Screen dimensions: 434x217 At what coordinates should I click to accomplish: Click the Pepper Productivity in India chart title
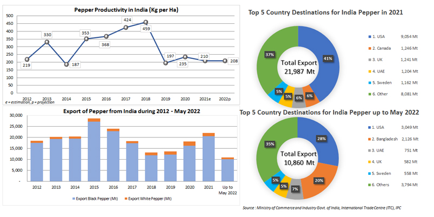[118, 10]
